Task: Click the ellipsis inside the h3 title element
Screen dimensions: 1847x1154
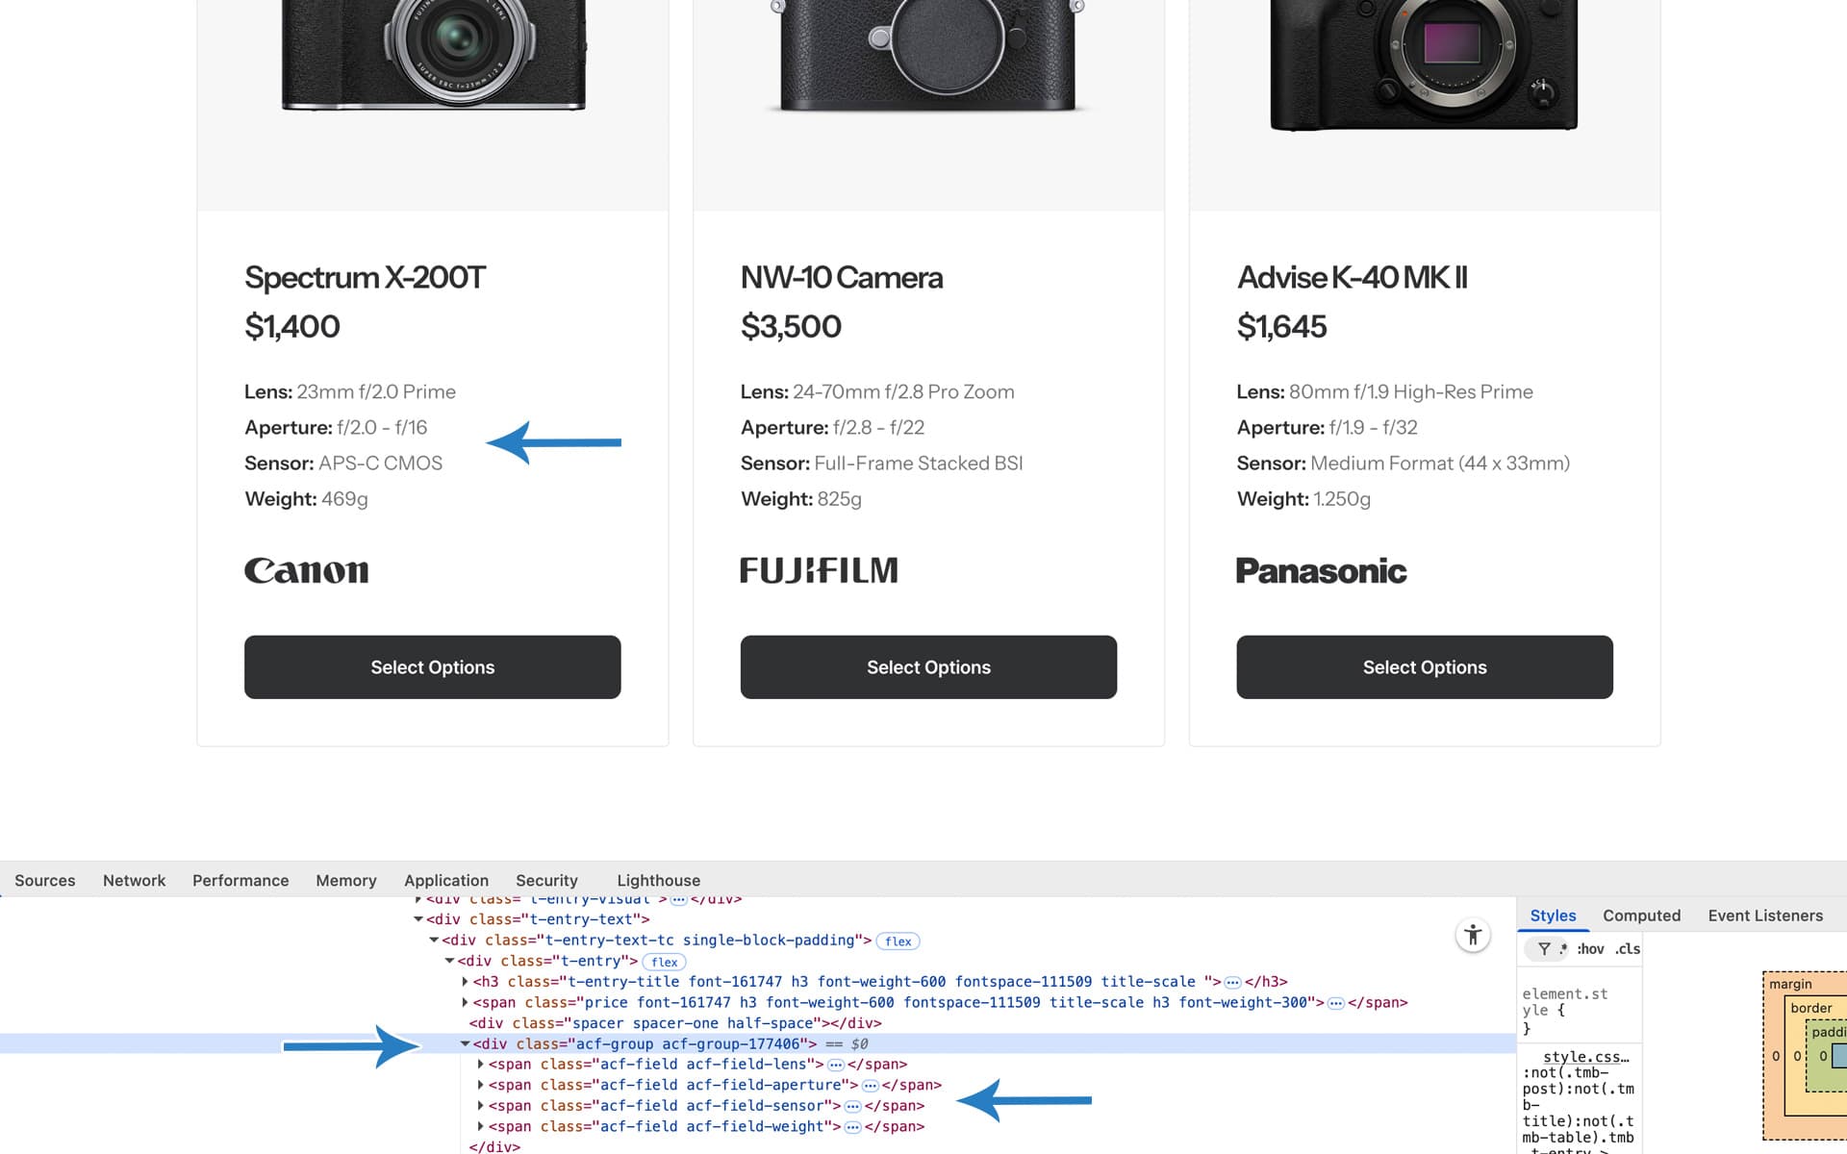Action: tap(1232, 982)
